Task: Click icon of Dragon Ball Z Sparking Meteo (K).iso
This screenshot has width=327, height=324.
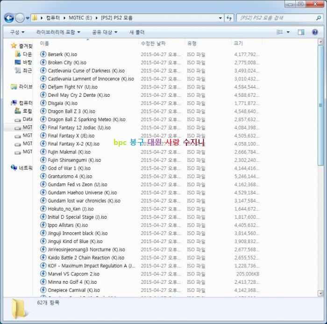Action: point(43,119)
